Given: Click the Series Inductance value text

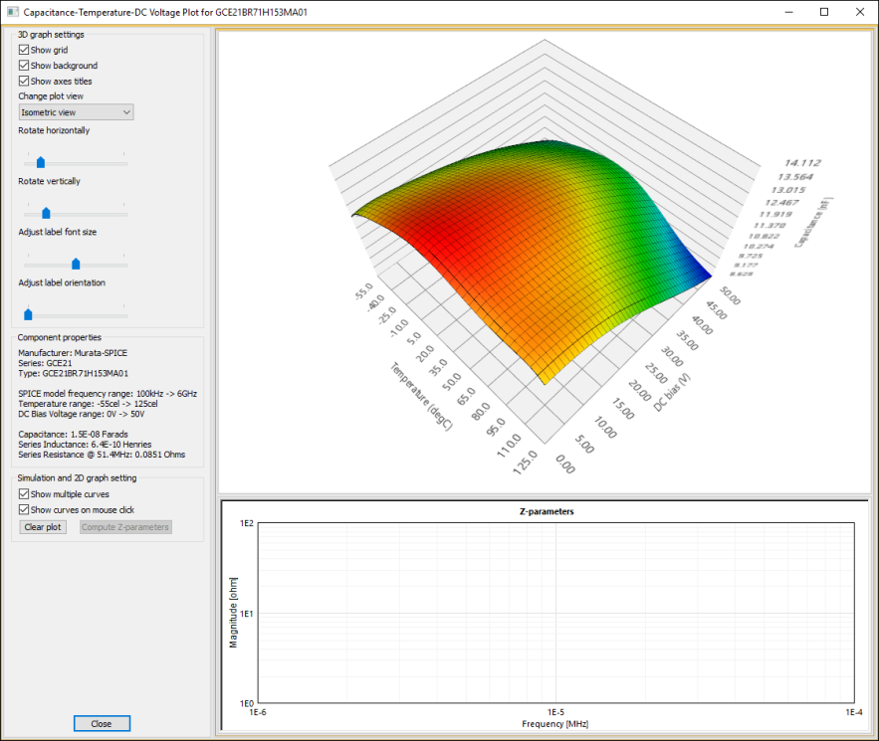Looking at the screenshot, I should point(85,445).
